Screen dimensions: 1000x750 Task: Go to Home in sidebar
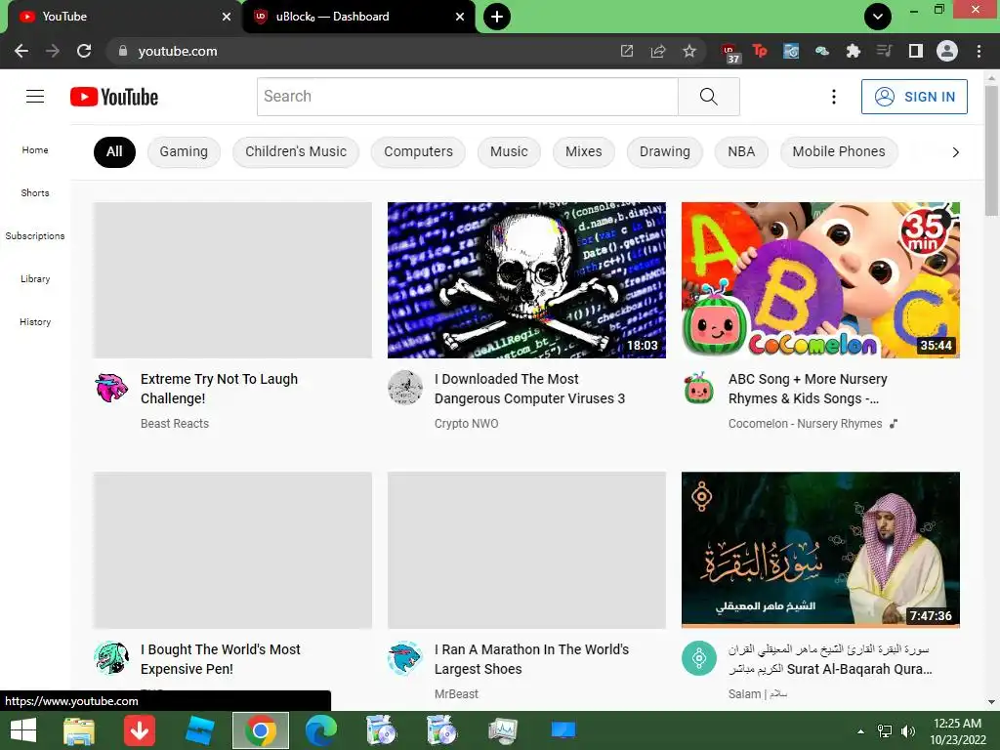point(35,149)
